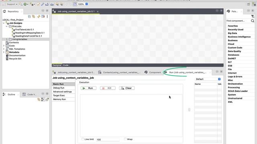Click the first overlapping windows toolbar icon
The width and height of the screenshot is (257, 144).
click(x=57, y=4)
